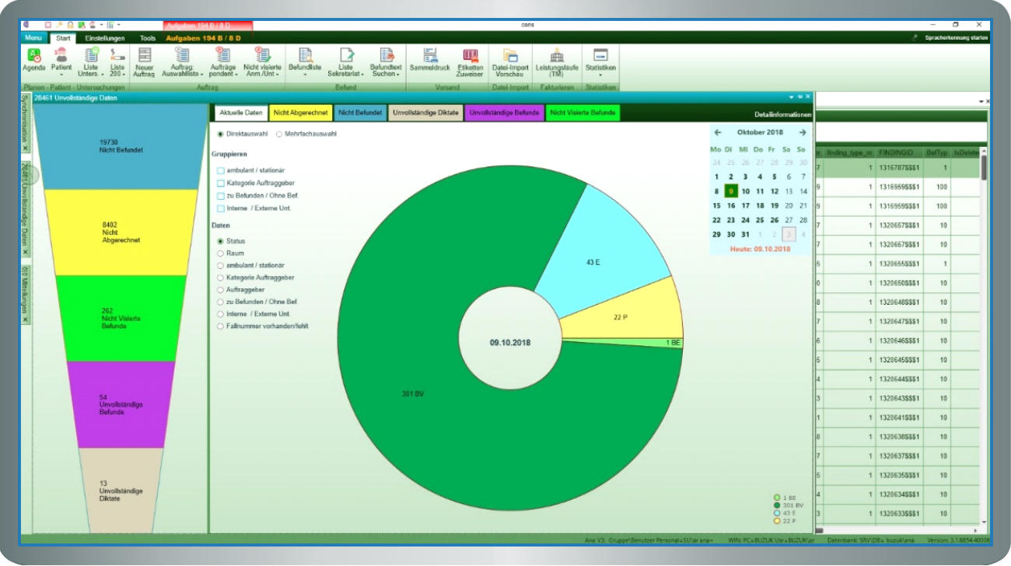Open the Agenda calendar icon
The width and height of the screenshot is (1011, 566).
click(x=33, y=56)
